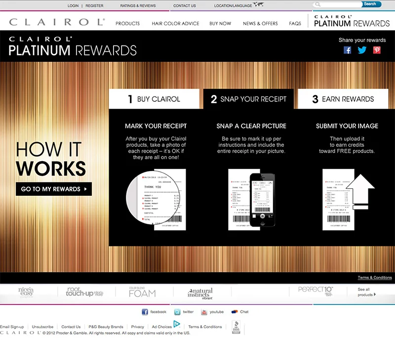
Task: Open Location/Language selector link
Action: [233, 5]
